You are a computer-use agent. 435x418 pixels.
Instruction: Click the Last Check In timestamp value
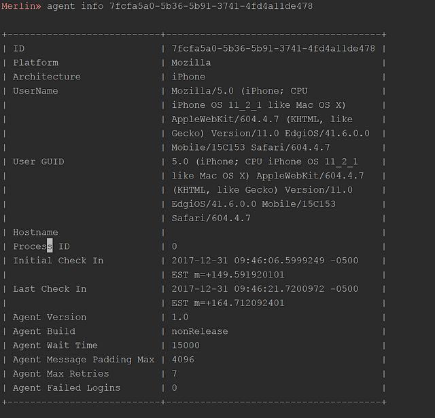tap(264, 289)
